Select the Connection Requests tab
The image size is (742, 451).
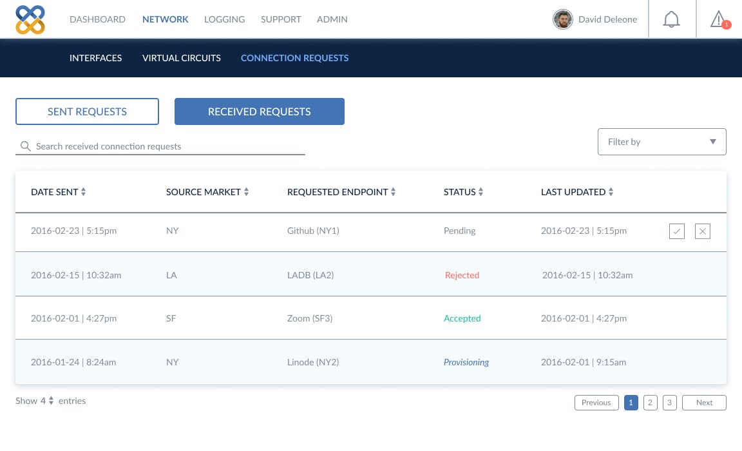(x=294, y=58)
